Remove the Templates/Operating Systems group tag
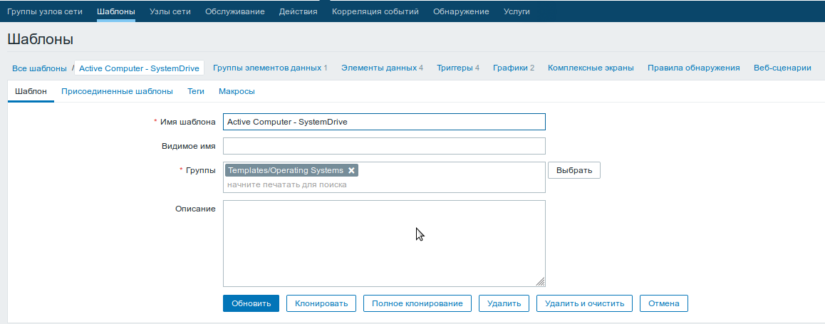This screenshot has width=825, height=324. pos(351,170)
